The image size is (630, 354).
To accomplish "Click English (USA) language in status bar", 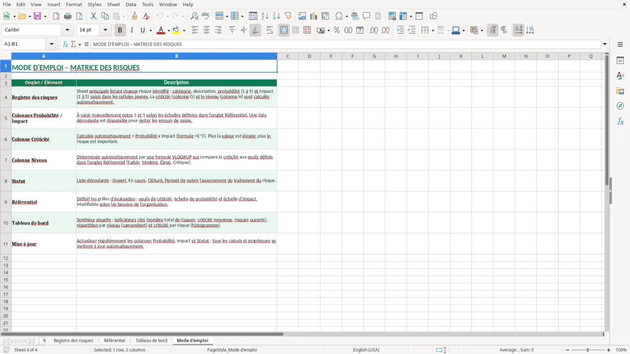I will coord(366,350).
